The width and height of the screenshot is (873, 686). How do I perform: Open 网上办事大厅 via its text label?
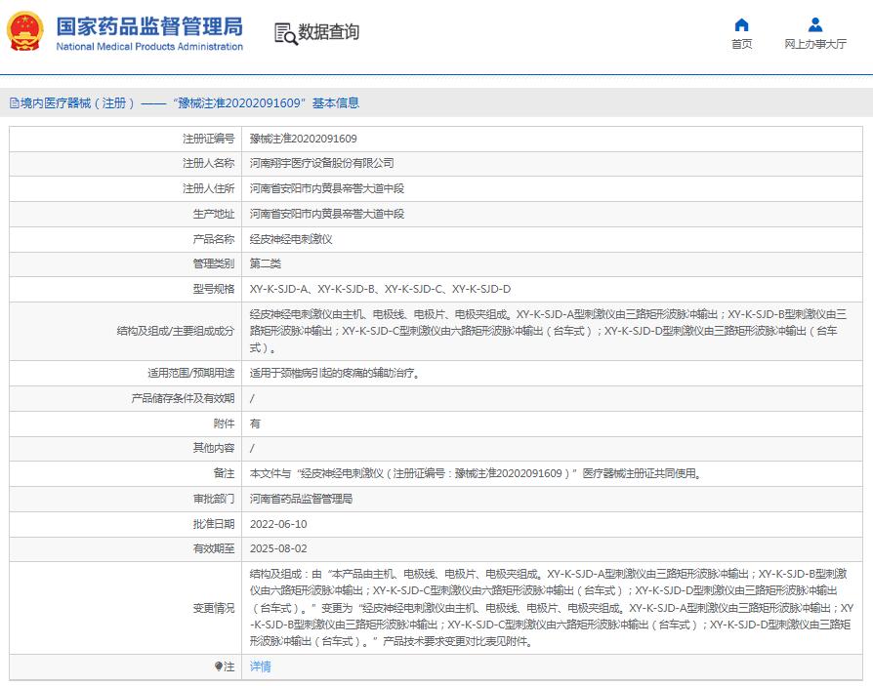[815, 44]
